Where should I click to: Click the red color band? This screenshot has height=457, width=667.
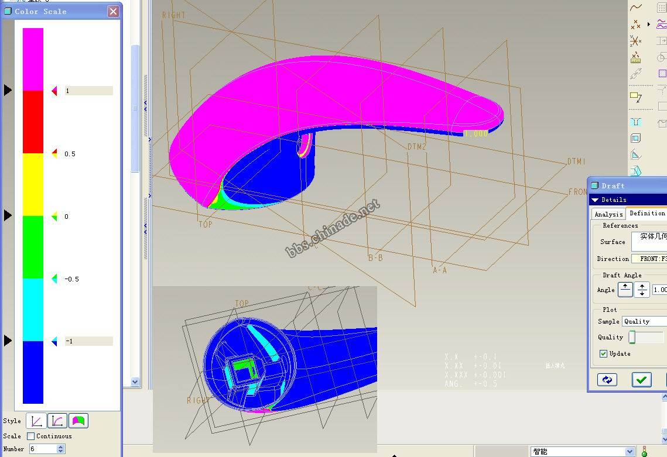[33, 122]
